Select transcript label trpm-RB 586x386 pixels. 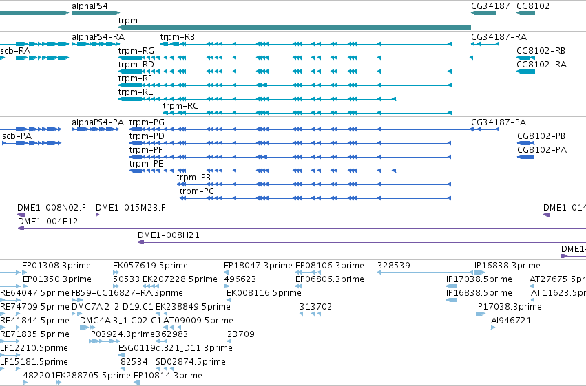(x=178, y=37)
